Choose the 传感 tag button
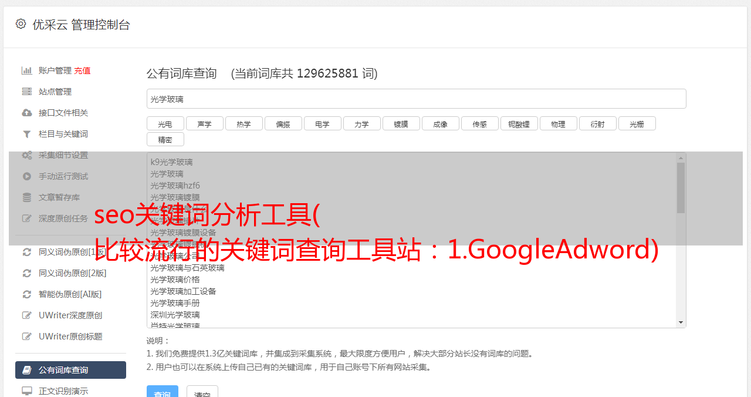Viewport: 751px width, 397px height. (x=479, y=123)
